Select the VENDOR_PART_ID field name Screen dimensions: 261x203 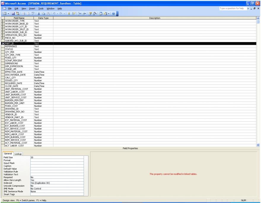click(14, 117)
